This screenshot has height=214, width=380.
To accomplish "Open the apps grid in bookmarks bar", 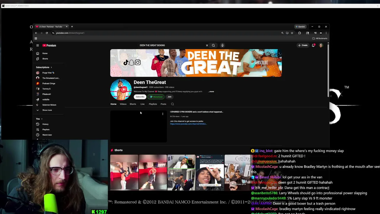I will [x=36, y=38].
